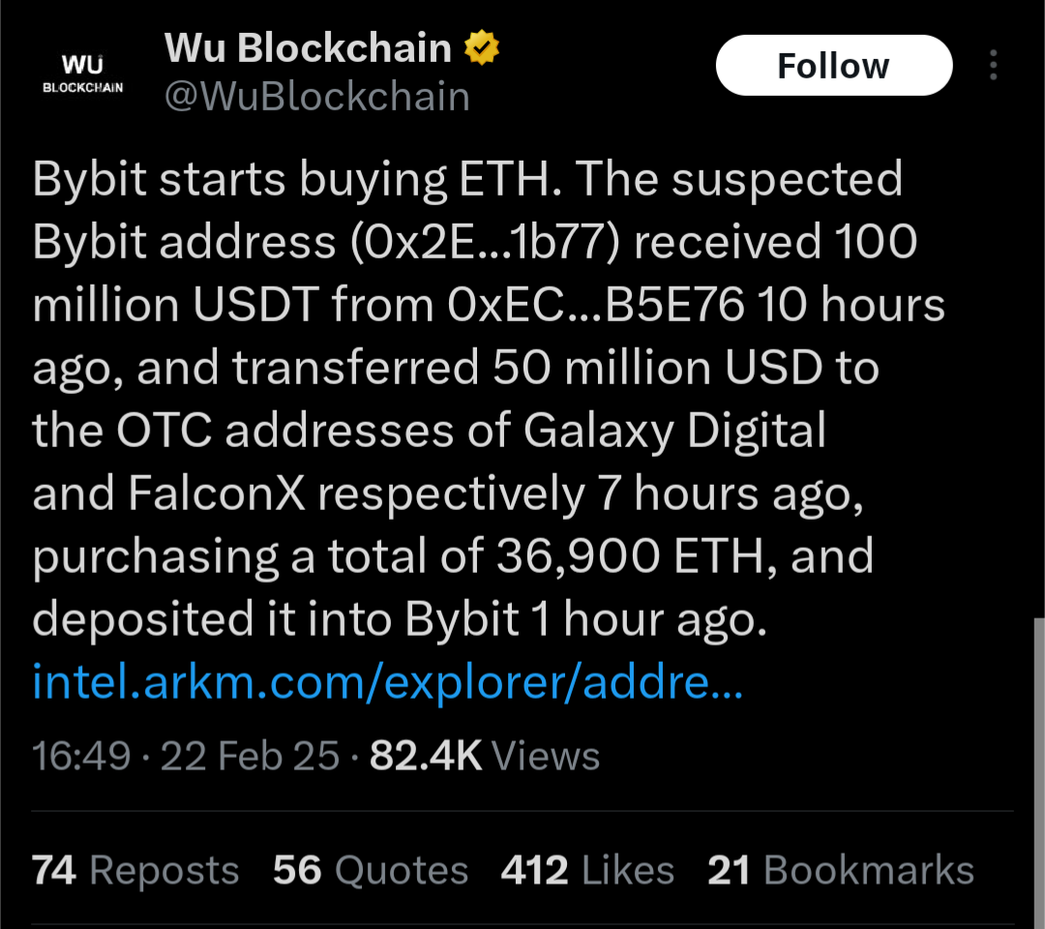Click the FalconX word in tweet
Image resolution: width=1045 pixels, height=929 pixels.
click(x=217, y=494)
